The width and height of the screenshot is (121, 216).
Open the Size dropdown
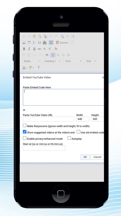[x=91, y=61]
